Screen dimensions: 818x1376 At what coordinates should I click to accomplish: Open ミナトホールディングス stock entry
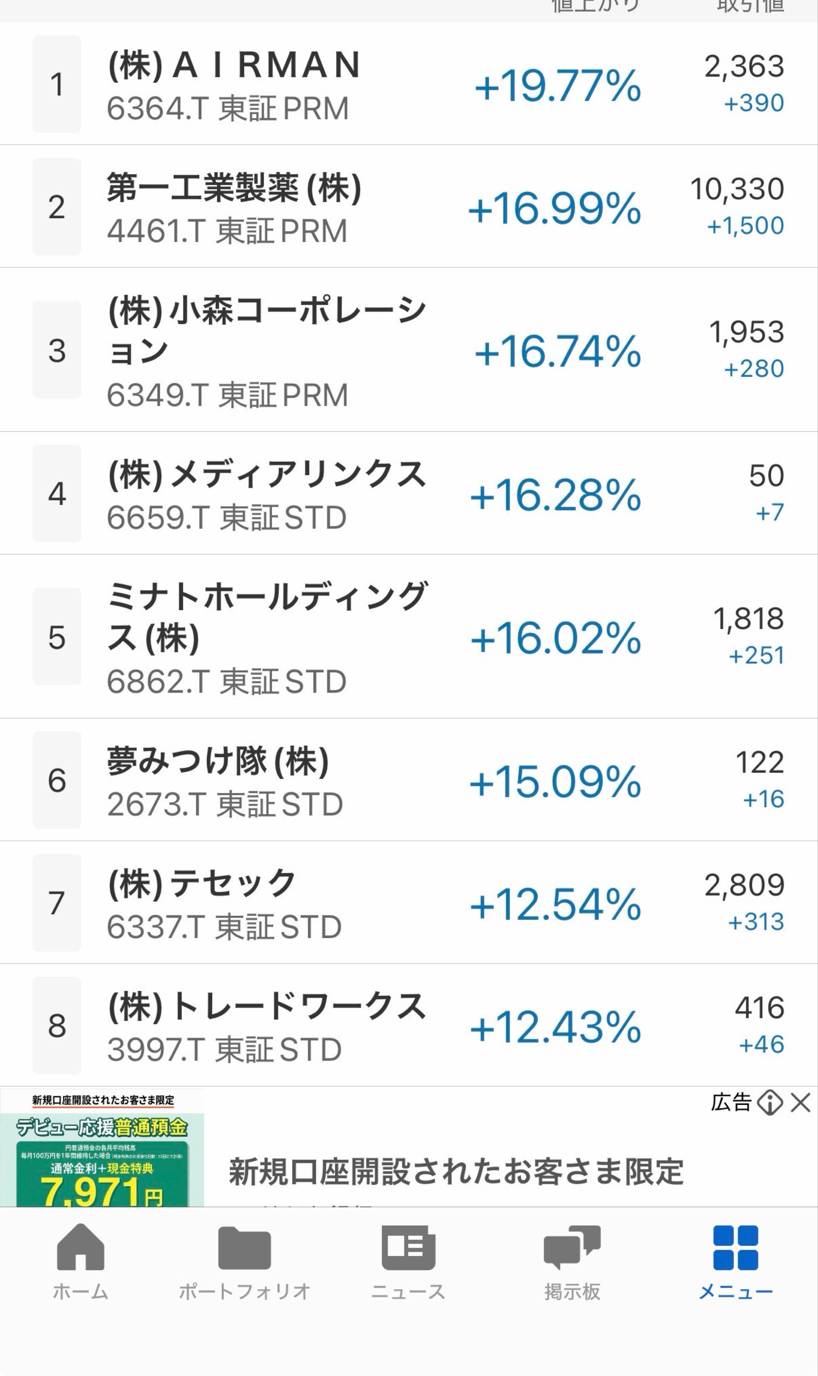[409, 636]
